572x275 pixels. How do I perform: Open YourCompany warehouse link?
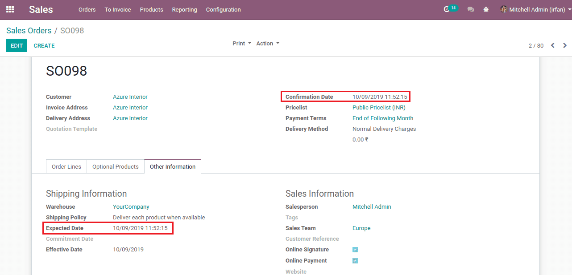pos(131,207)
